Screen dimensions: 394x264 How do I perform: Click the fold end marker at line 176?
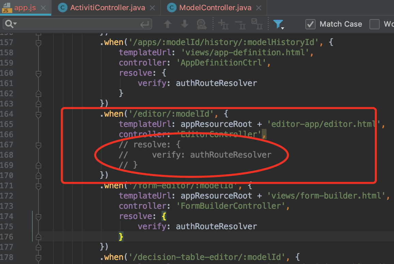(39, 237)
